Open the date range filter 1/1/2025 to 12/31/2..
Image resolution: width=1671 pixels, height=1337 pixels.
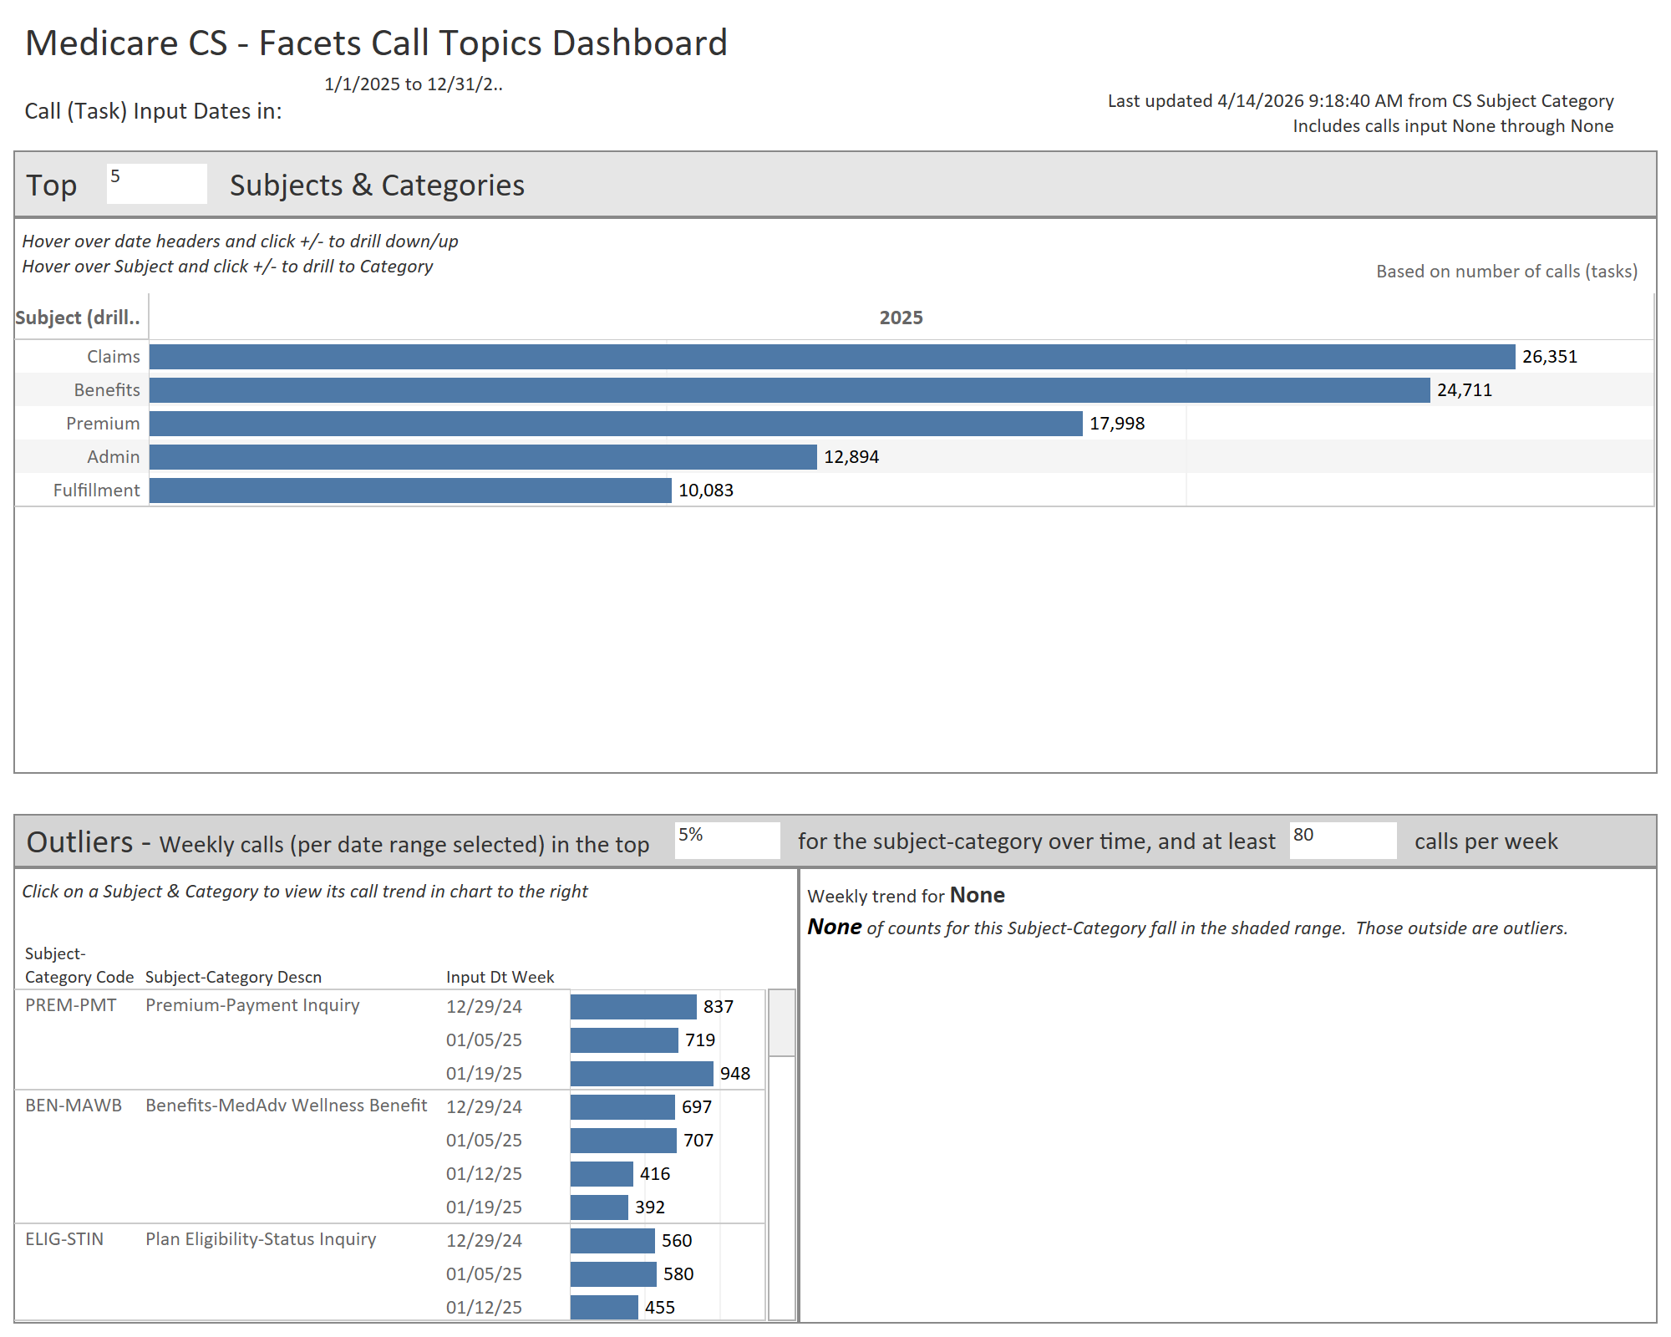(413, 84)
